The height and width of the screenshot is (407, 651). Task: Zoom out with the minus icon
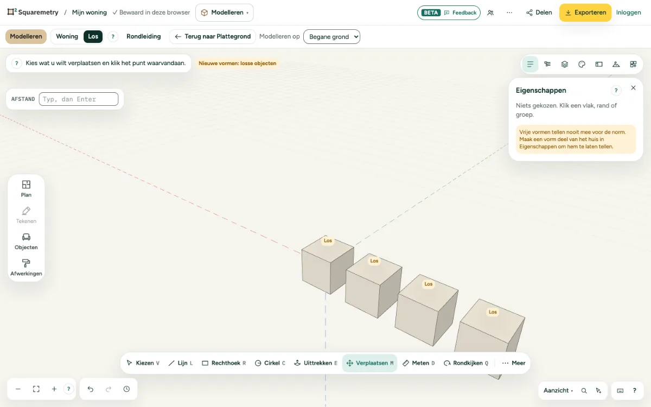tap(18, 389)
